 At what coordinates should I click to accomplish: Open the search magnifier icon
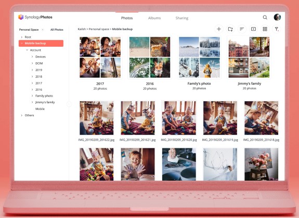coord(265,17)
